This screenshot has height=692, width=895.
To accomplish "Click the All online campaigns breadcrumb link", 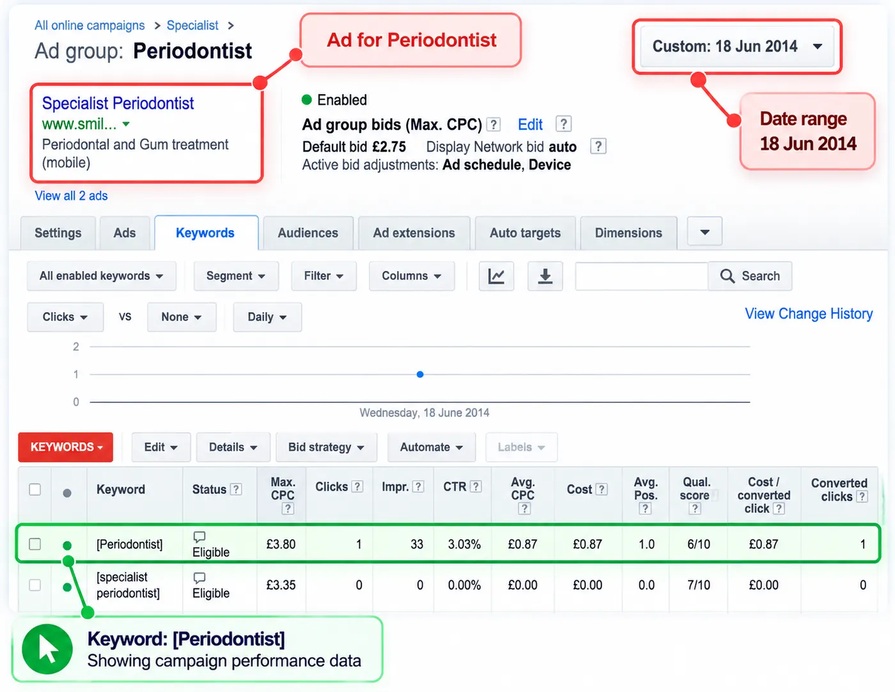I will tap(89, 26).
